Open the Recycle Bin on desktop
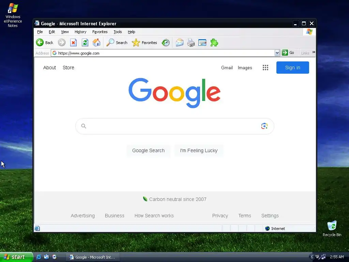The image size is (349, 262). point(332,228)
